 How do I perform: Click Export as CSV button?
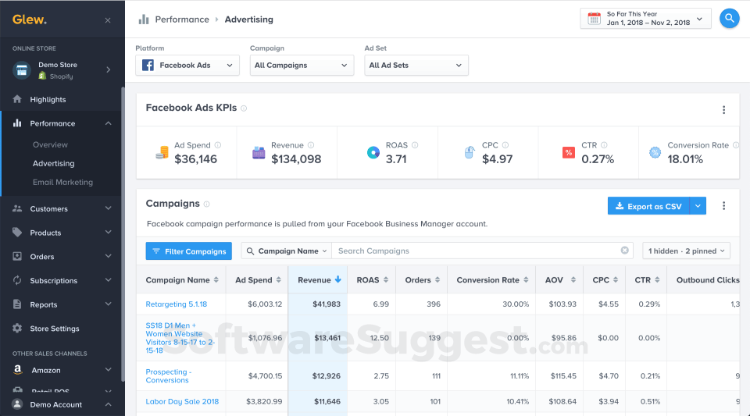(x=648, y=206)
